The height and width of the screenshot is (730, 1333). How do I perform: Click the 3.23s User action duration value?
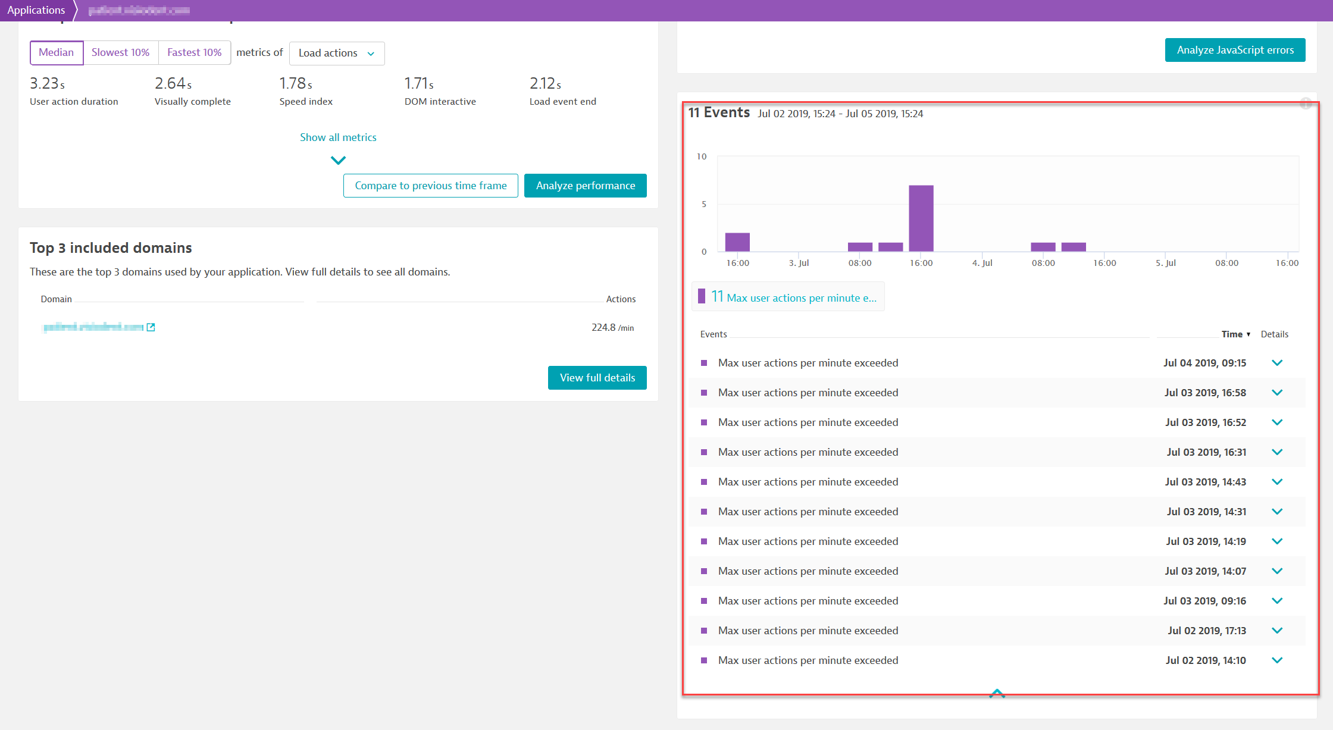pyautogui.click(x=47, y=83)
